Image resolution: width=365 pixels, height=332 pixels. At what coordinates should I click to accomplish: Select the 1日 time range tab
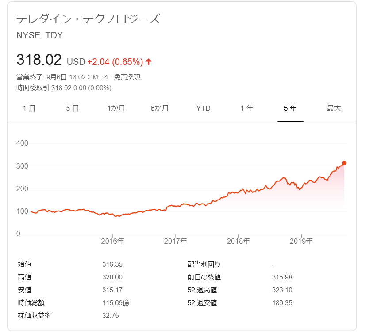point(29,109)
